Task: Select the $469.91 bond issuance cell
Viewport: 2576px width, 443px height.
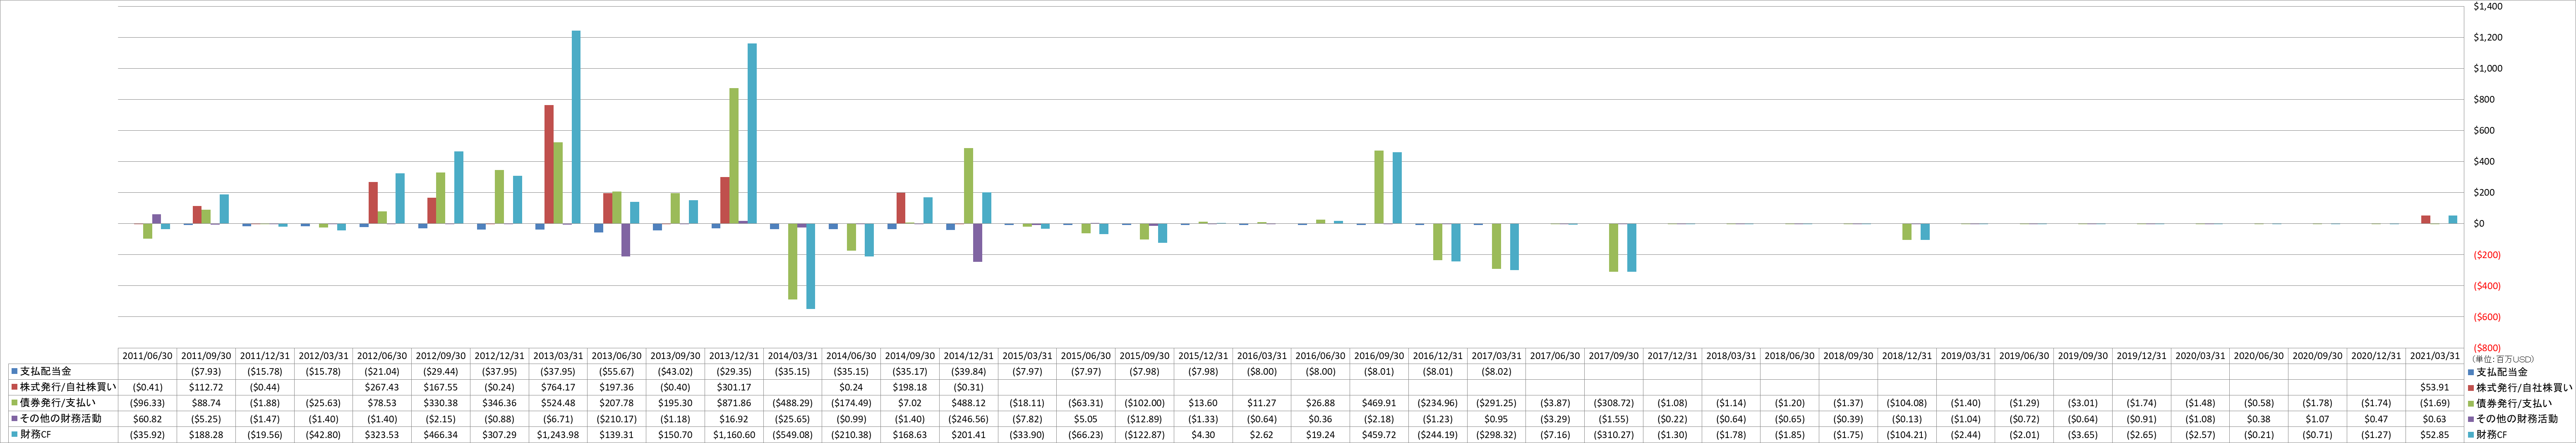Action: tap(1380, 403)
